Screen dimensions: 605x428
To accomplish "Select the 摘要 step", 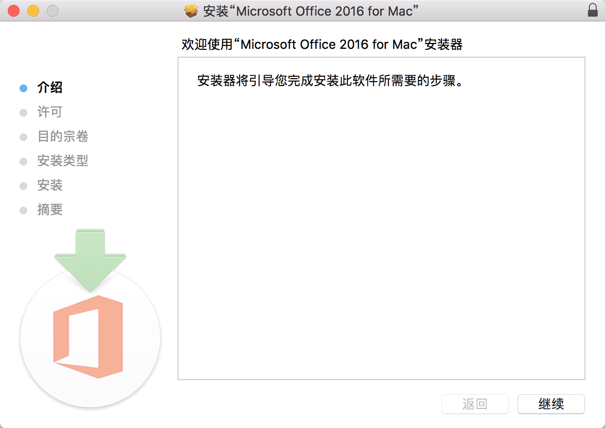I will pos(50,210).
